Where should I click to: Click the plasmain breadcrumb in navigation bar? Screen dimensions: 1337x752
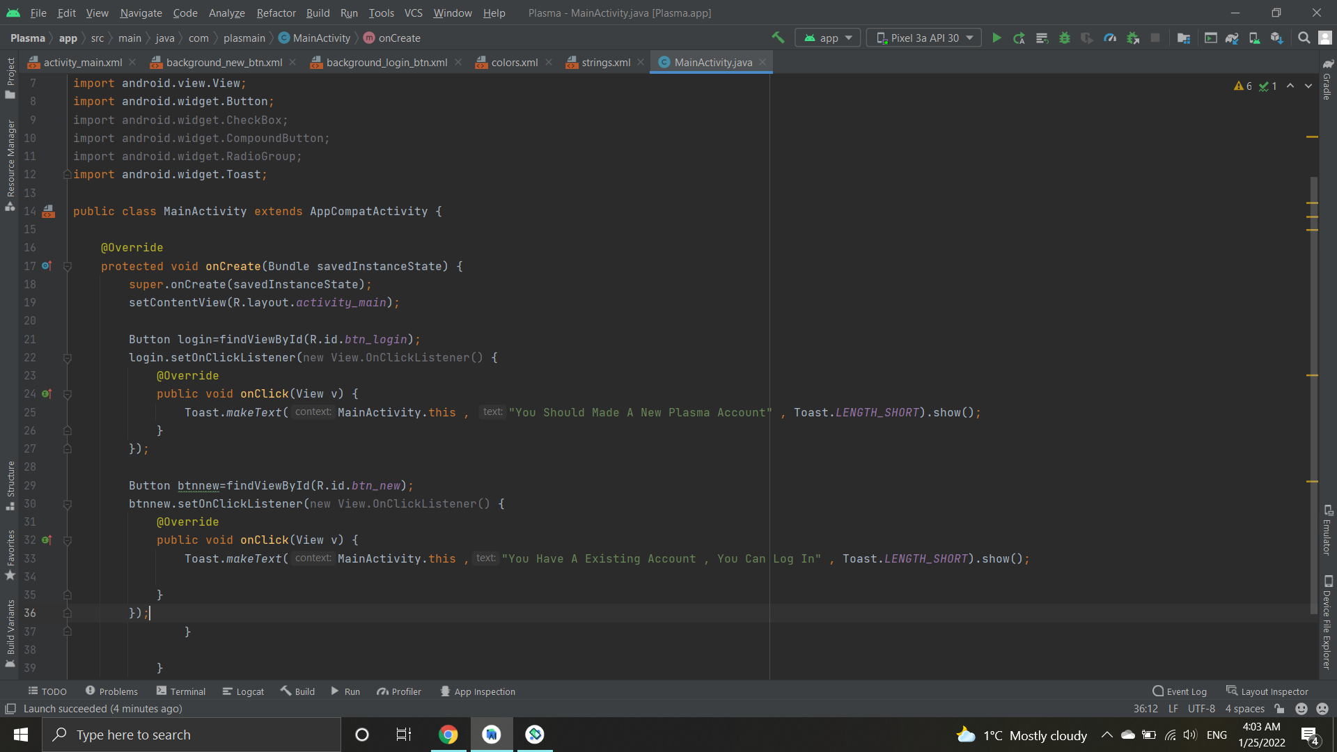tap(244, 38)
